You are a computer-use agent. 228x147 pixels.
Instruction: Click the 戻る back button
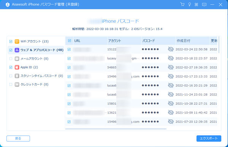(18, 138)
